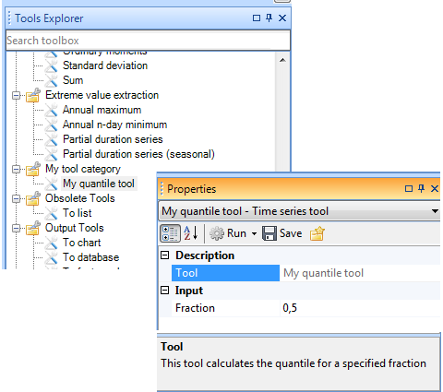Select the Annual maximum tool
Screen dimensions: 443x392
[102, 110]
